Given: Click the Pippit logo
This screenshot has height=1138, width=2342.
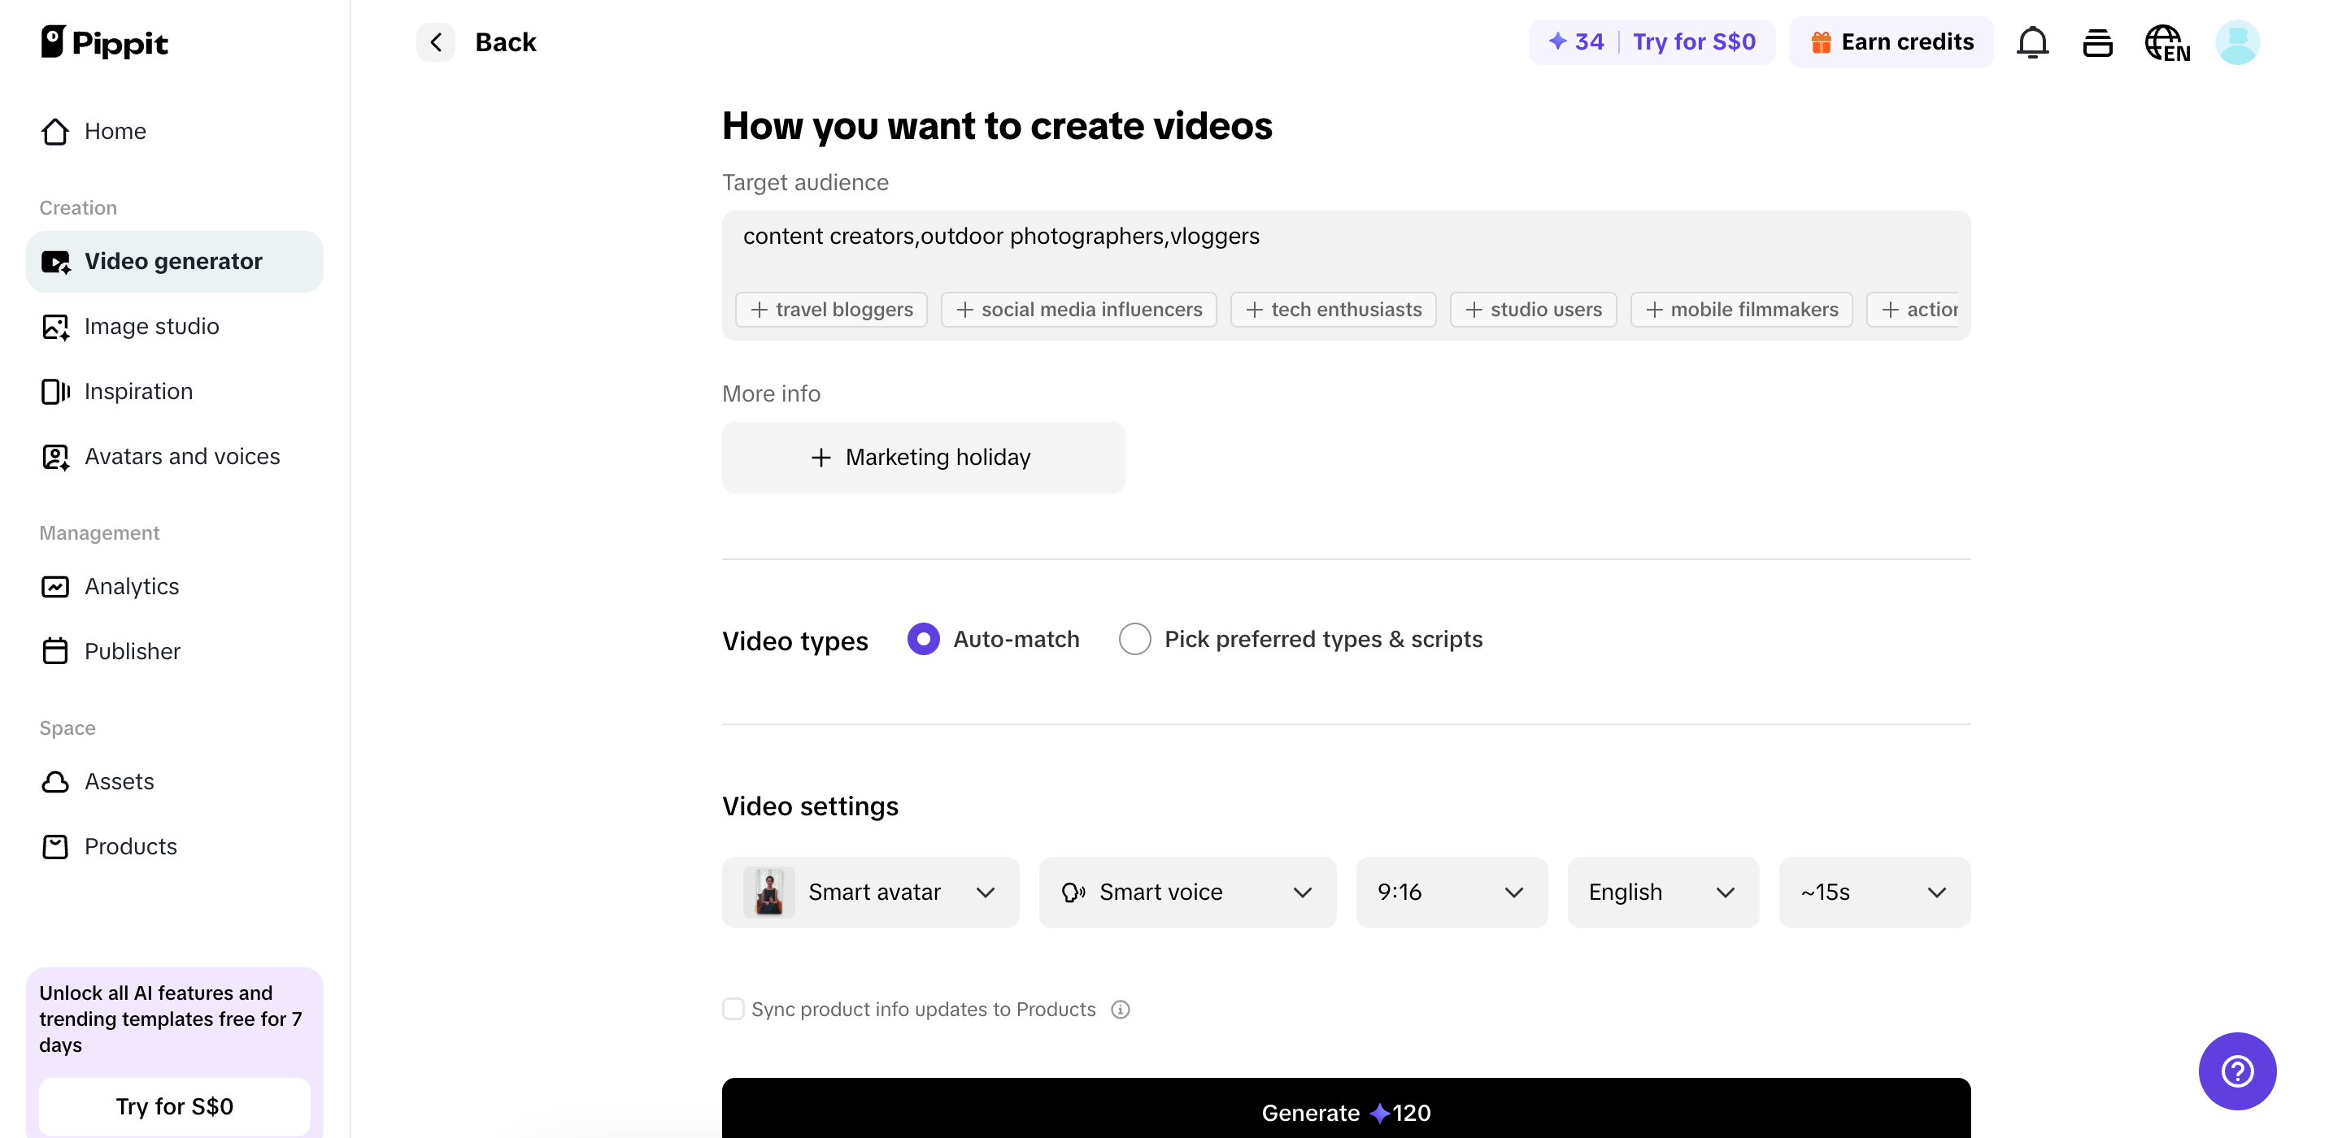Looking at the screenshot, I should [x=105, y=41].
